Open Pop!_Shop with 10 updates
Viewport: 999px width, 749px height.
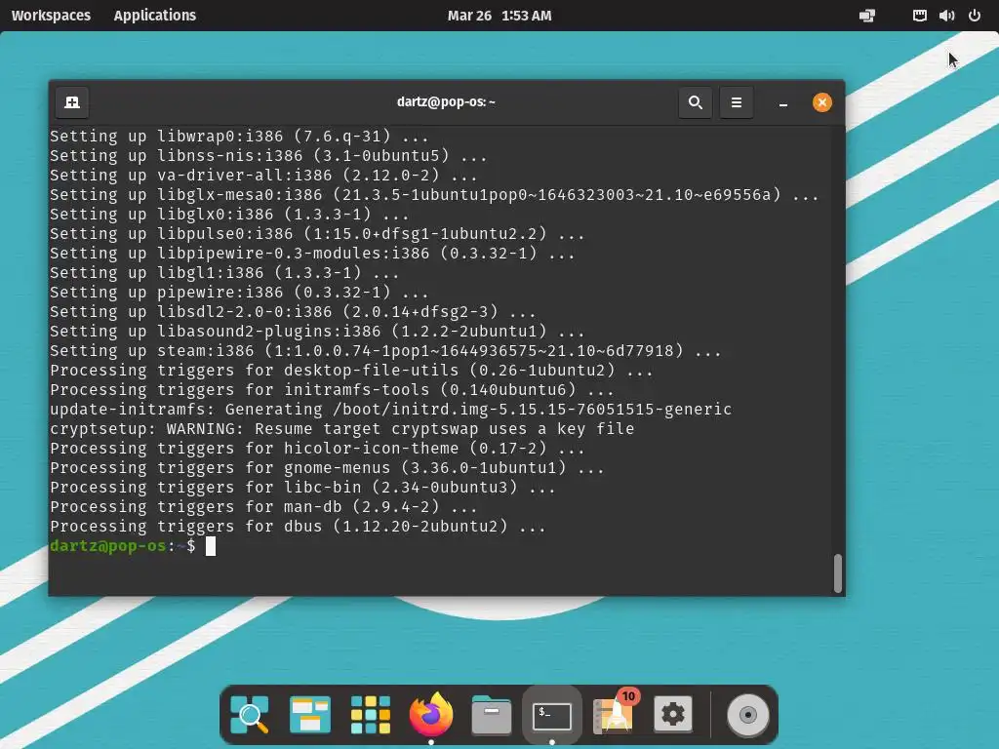pos(614,713)
